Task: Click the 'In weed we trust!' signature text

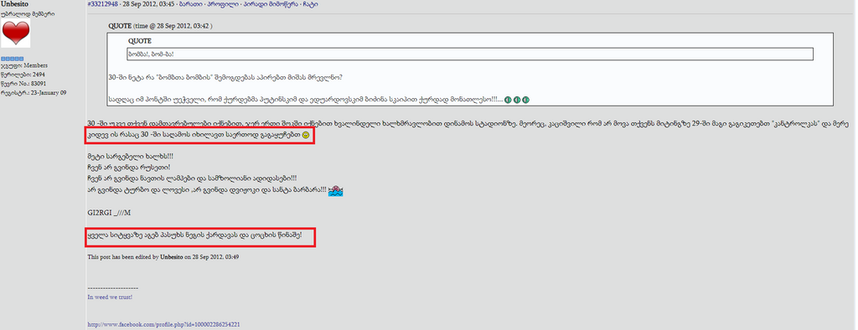Action: click(110, 296)
